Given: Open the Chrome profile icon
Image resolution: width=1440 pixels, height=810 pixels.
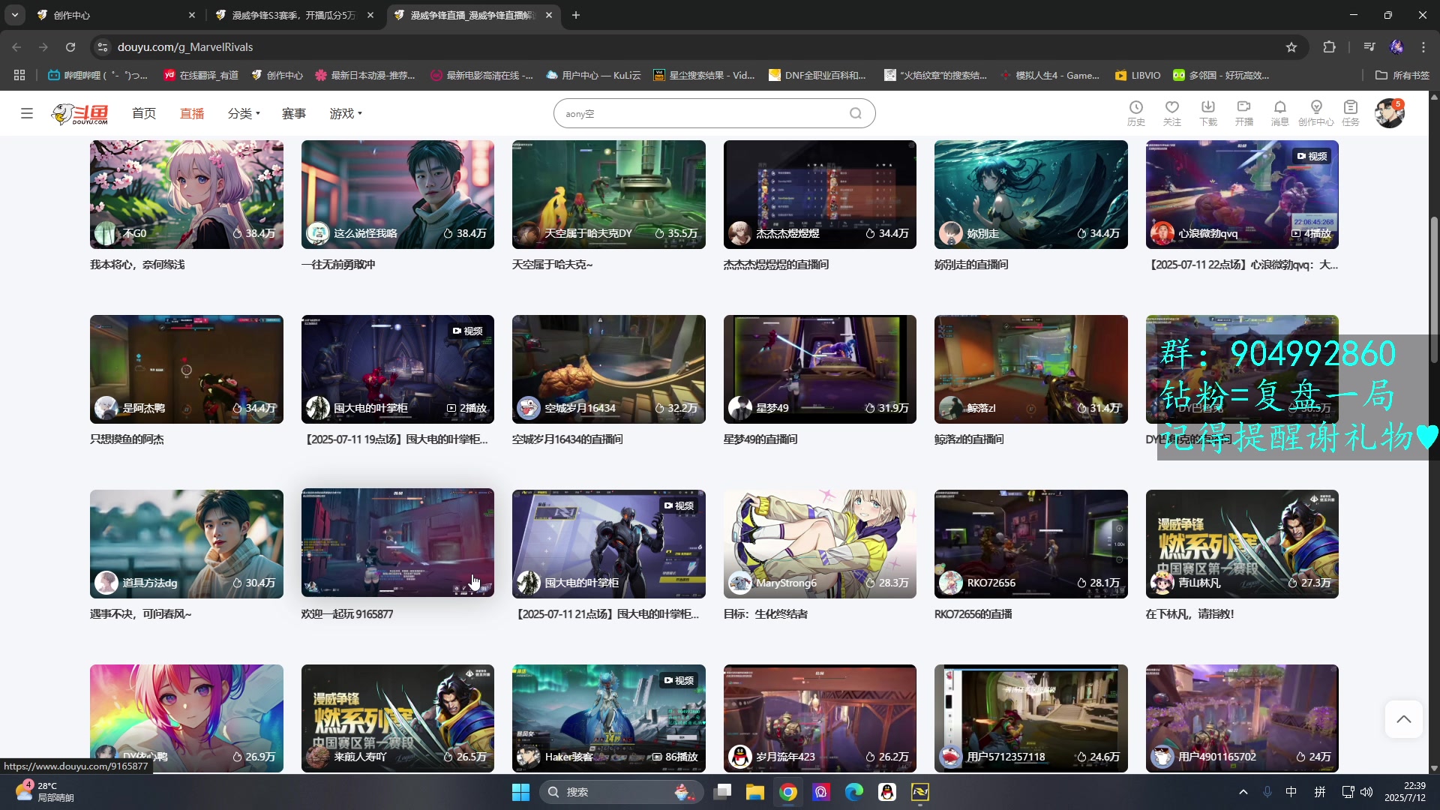Looking at the screenshot, I should pyautogui.click(x=1396, y=47).
